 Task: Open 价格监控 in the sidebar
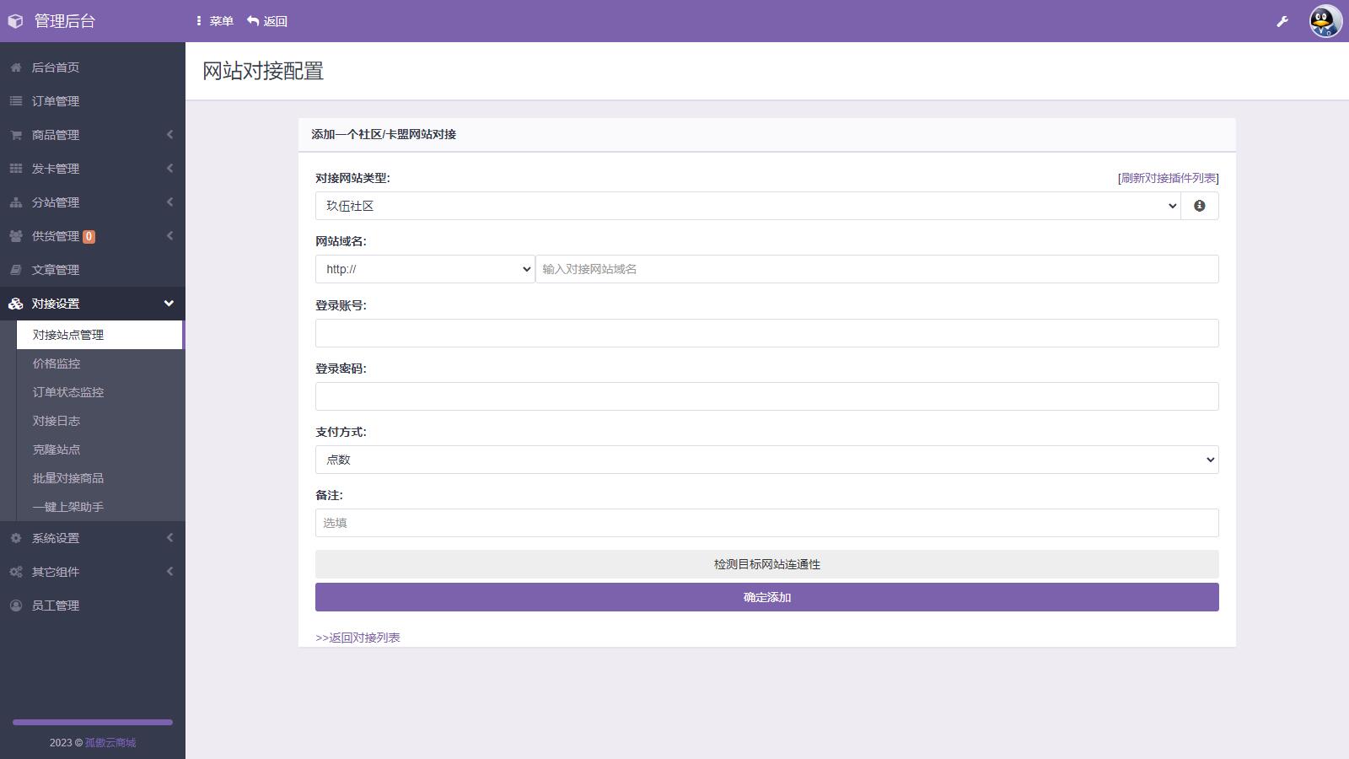56,363
